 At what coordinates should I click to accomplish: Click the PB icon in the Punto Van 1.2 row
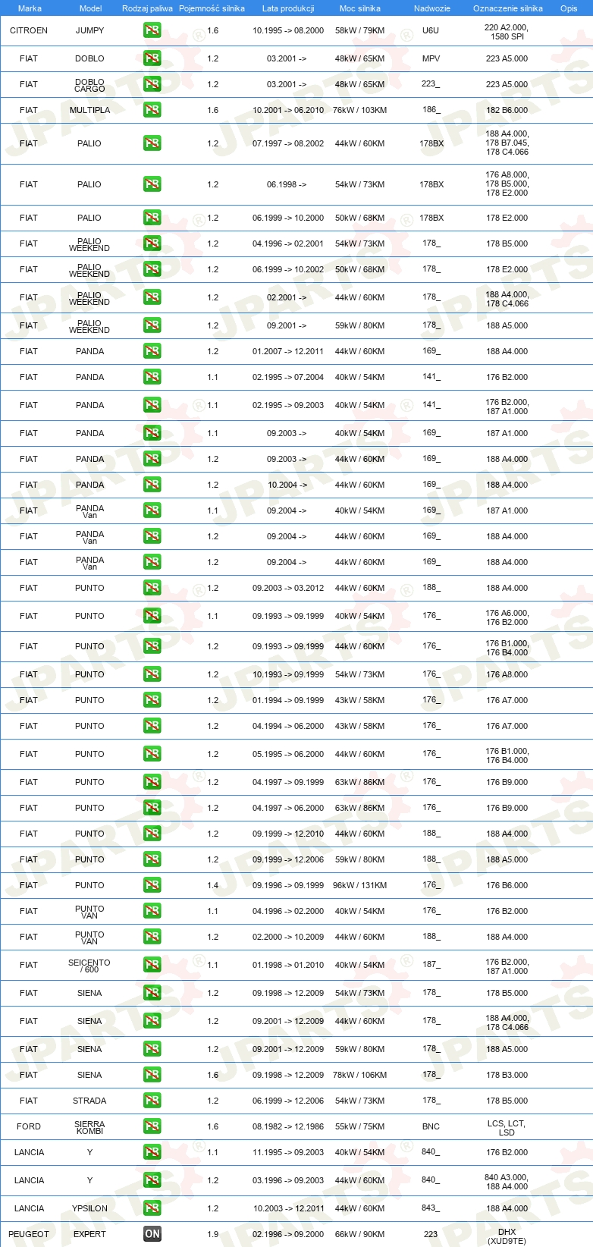[x=152, y=937]
